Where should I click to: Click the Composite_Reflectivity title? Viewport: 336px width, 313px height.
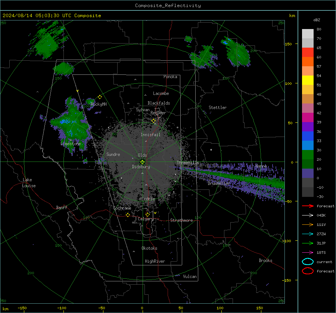click(x=168, y=6)
